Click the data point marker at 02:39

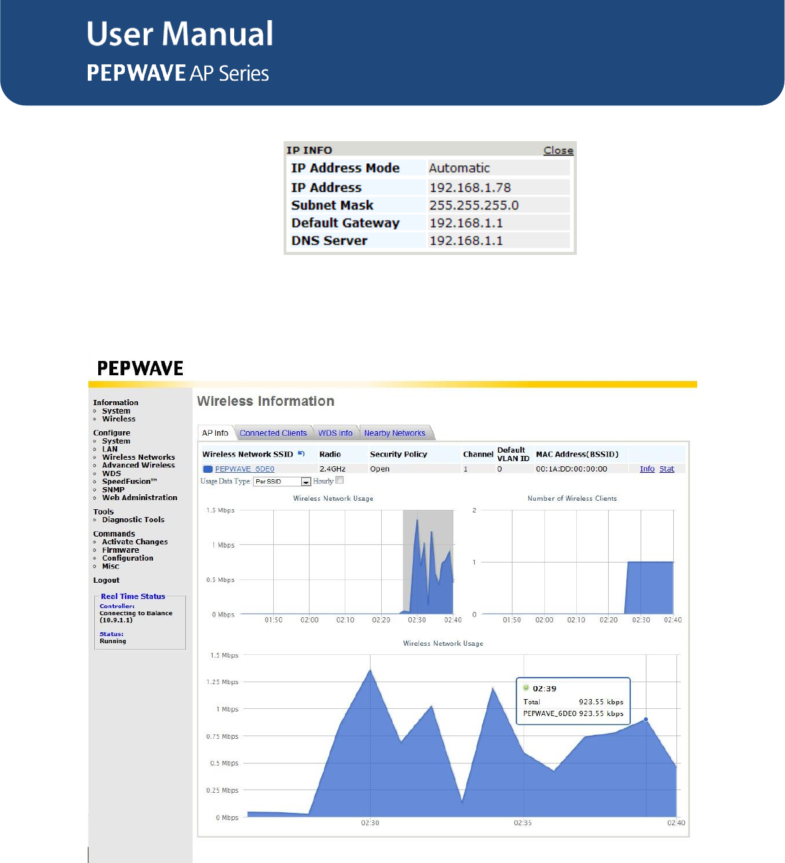coord(646,719)
